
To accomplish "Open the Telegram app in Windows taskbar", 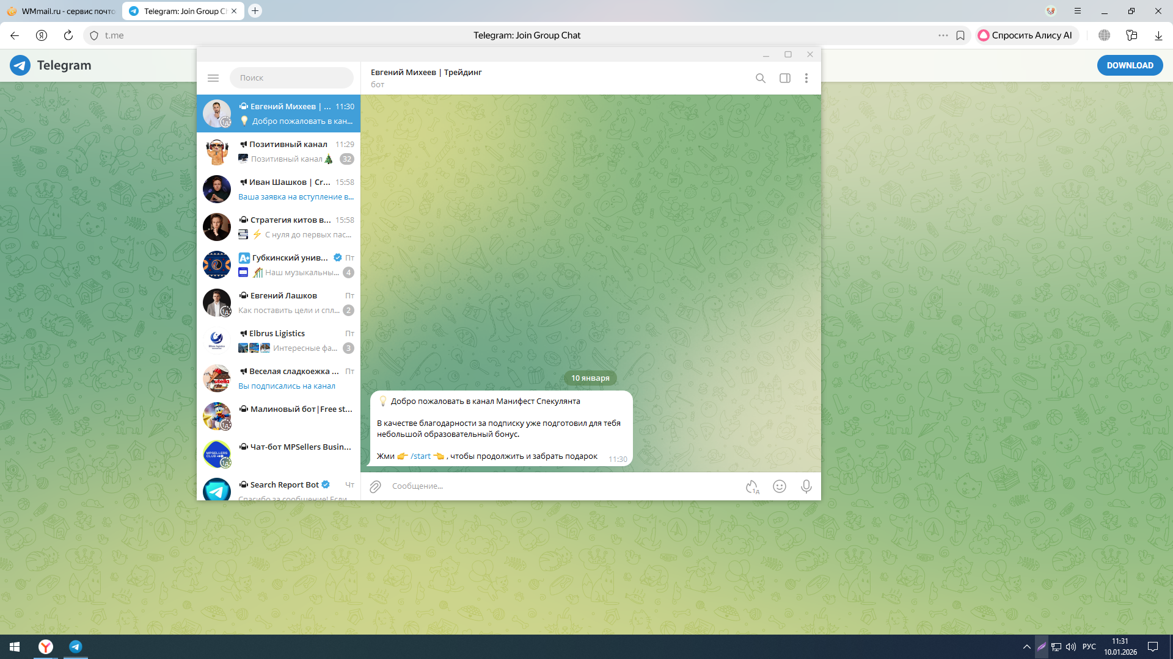I will (x=76, y=647).
